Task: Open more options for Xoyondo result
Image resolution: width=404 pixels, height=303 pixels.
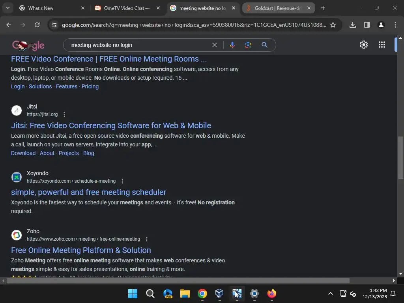Action: tap(122, 181)
